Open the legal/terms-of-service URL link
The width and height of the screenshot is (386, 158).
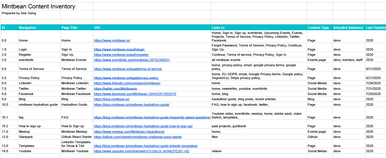tap(128, 69)
